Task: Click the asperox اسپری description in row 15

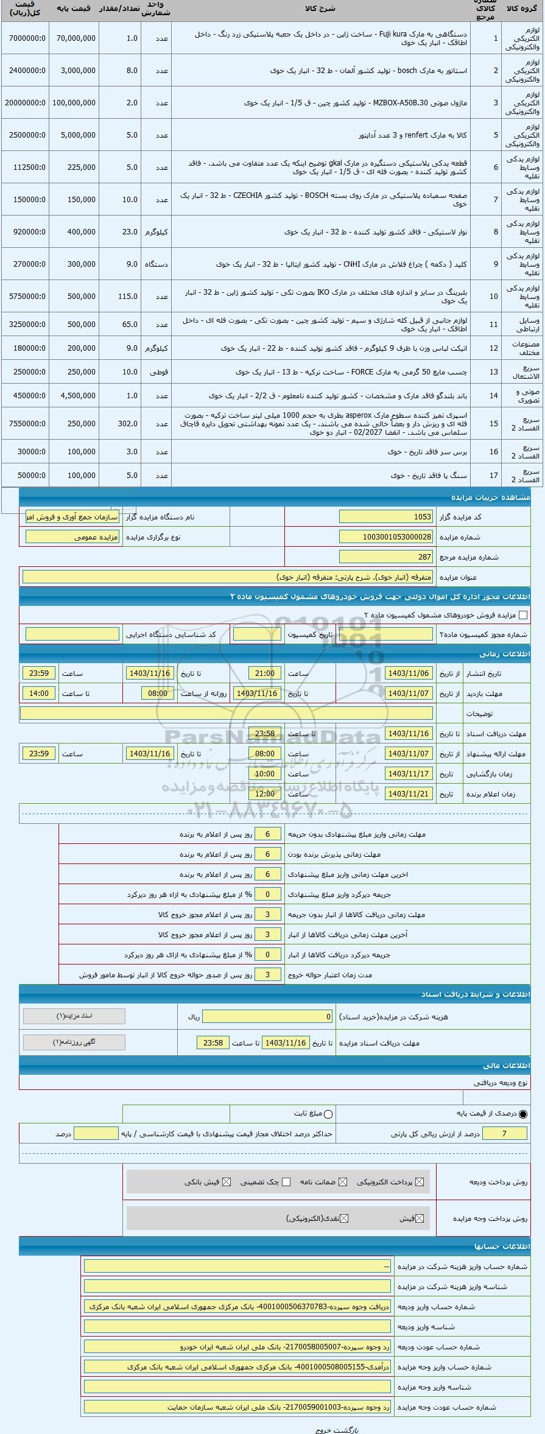Action: click(x=325, y=423)
